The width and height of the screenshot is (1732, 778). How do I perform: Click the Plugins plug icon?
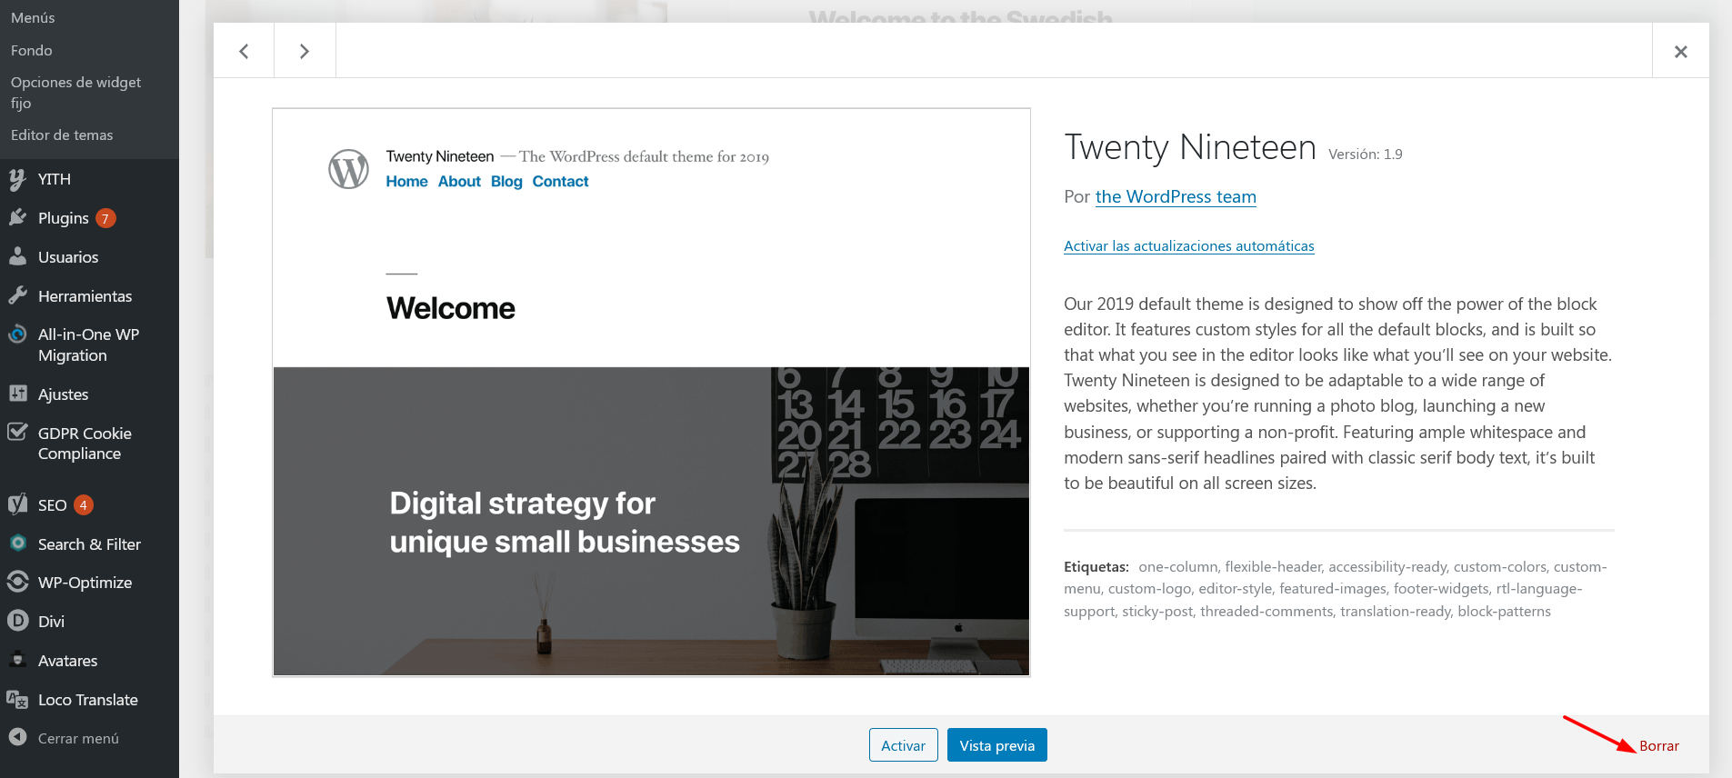(17, 217)
